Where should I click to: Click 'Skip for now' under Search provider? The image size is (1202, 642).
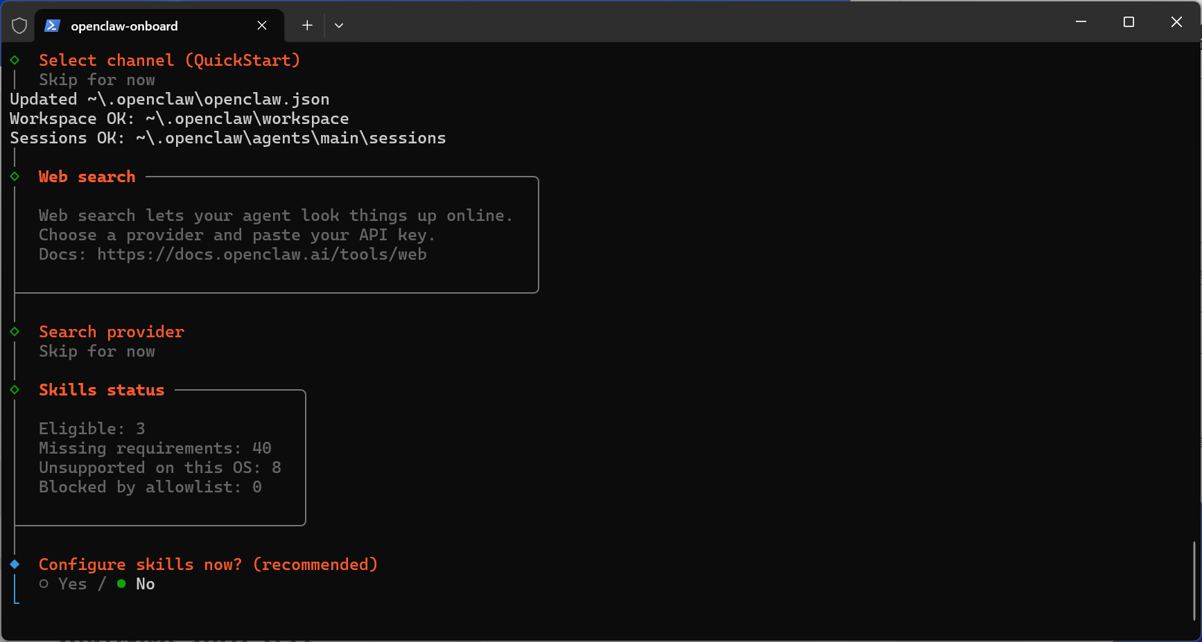97,351
